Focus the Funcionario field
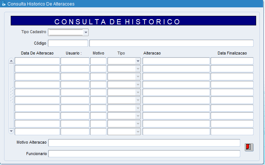 pos(144,154)
